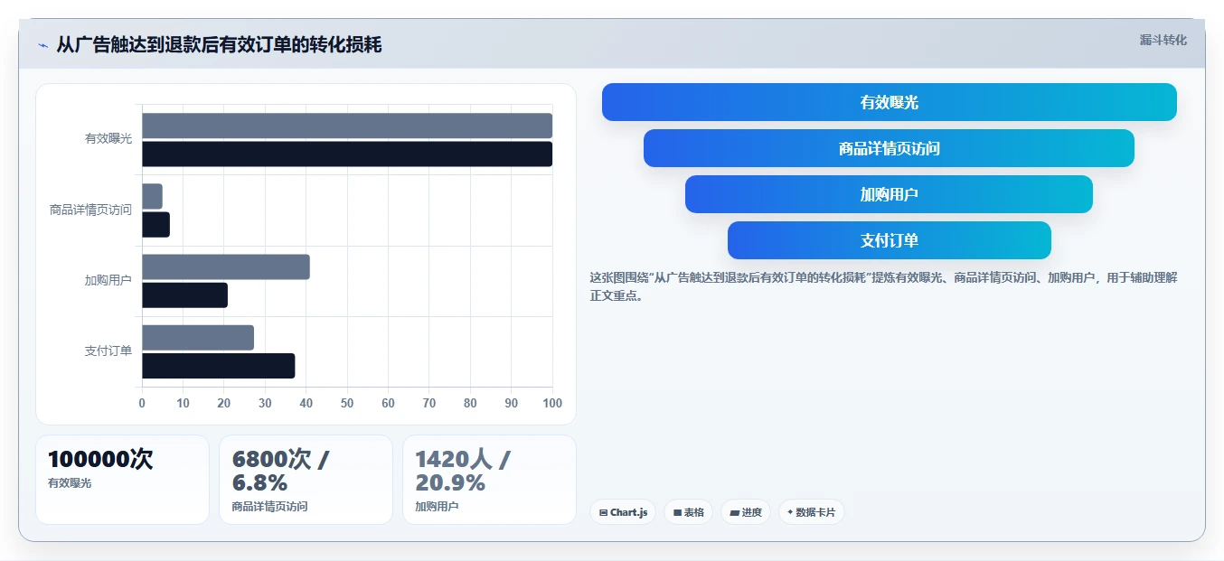Click the gray bar for 有效曝光
The width and height of the screenshot is (1224, 561).
point(347,126)
